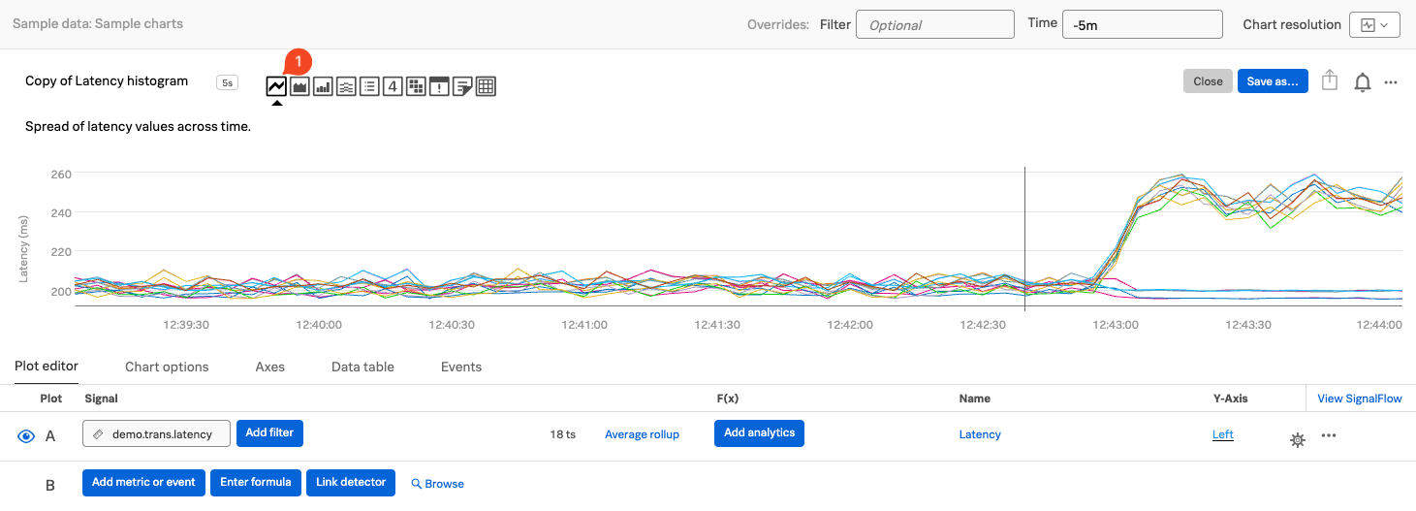This screenshot has height=511, width=1416.
Task: Open the Chart resolution dropdown
Action: tap(1373, 25)
